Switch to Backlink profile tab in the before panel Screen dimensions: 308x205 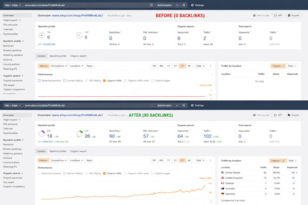58,56
